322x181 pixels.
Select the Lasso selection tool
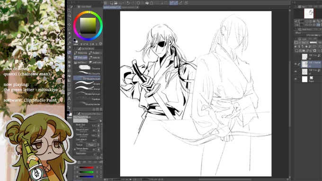click(x=70, y=29)
